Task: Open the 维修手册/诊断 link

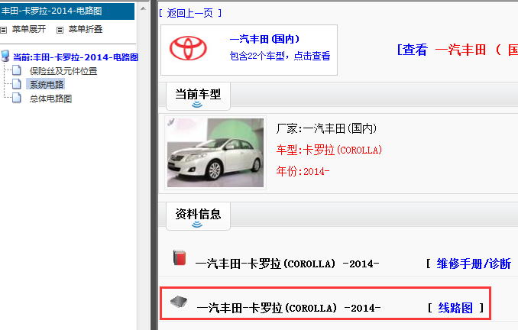Action: click(474, 264)
